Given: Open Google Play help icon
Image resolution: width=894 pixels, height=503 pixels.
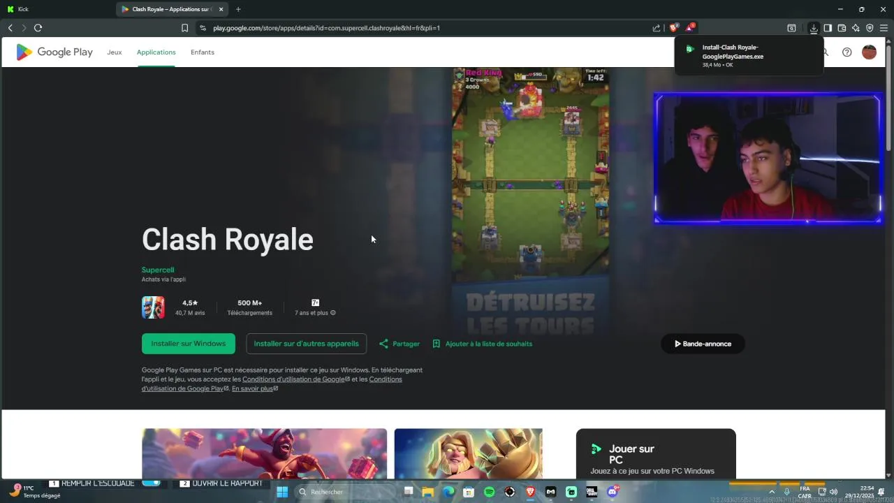Looking at the screenshot, I should [x=847, y=52].
